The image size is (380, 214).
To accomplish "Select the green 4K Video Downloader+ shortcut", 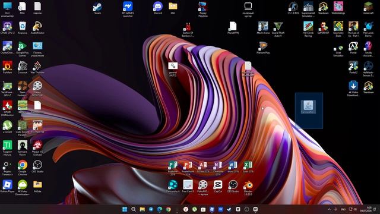I will tap(23, 188).
